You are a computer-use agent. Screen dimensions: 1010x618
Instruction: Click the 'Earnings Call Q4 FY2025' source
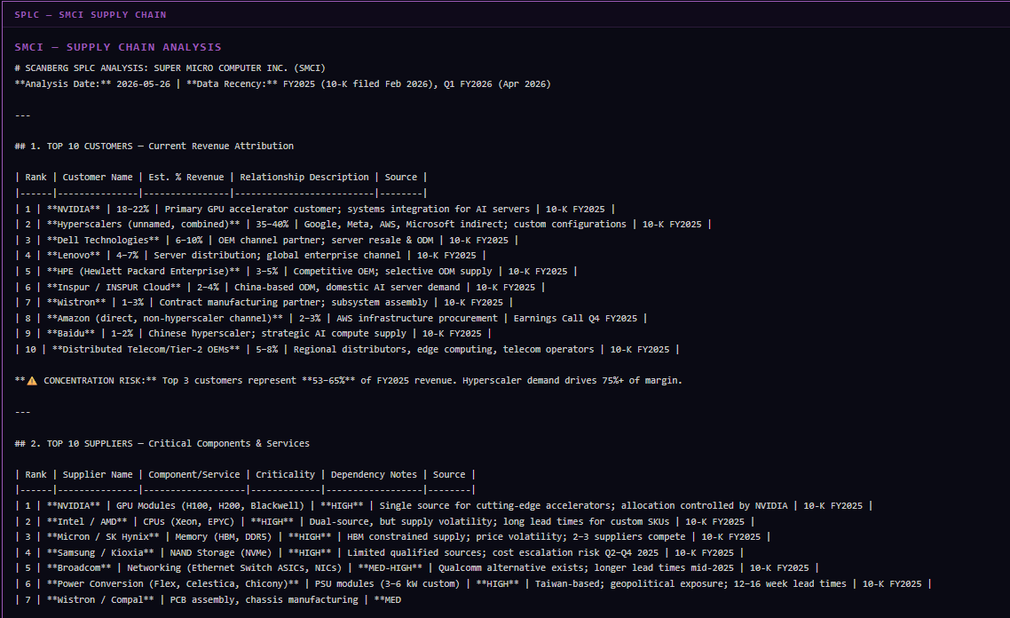[x=575, y=319]
